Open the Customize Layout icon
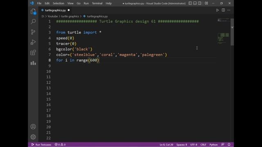 [x=206, y=3]
